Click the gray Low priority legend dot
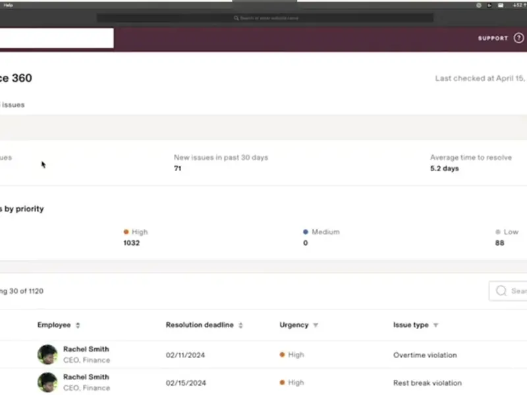The image size is (527, 395). tap(498, 232)
